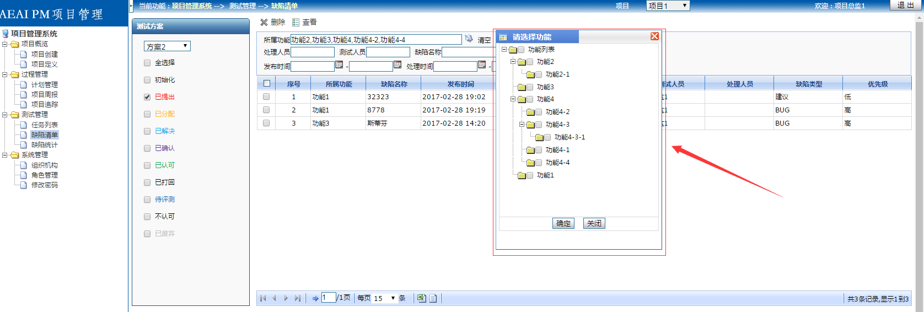Collapse the 系统管理 sidebar node
This screenshot has height=312, width=924.
pos(5,155)
